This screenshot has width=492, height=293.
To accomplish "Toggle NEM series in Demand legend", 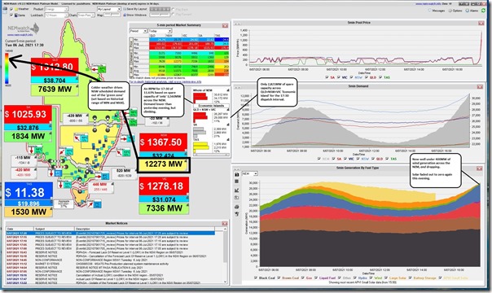I will (x=320, y=159).
